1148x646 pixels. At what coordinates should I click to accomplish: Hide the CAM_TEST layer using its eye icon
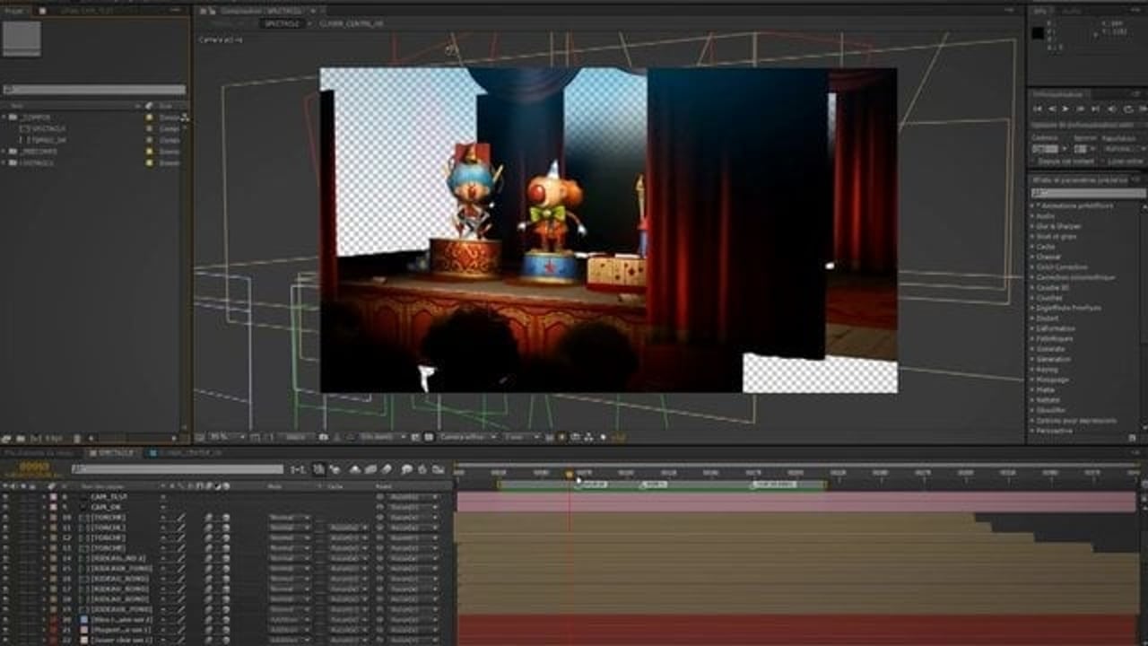pos(6,496)
